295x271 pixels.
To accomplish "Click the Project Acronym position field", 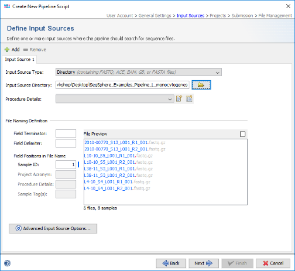I will click(66, 174).
